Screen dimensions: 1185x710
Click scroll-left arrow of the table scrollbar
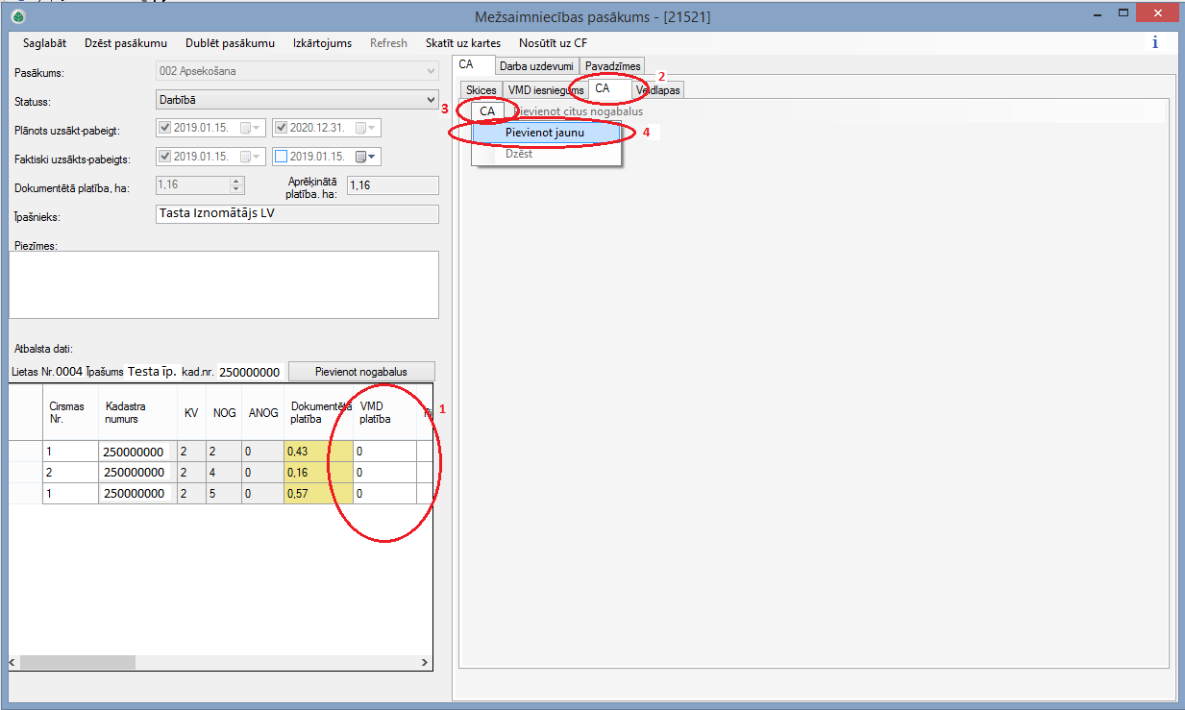click(13, 663)
